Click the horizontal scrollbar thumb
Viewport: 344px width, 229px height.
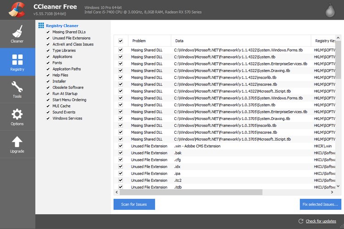(x=191, y=192)
